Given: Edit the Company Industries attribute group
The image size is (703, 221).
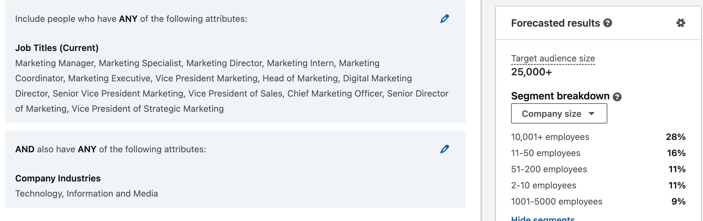Looking at the screenshot, I should pyautogui.click(x=445, y=149).
